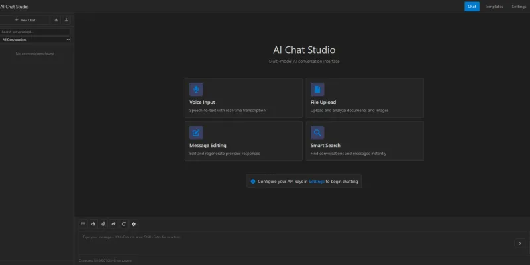
Task: Click 'Find conversations and messages instantly' description
Action: click(x=348, y=154)
